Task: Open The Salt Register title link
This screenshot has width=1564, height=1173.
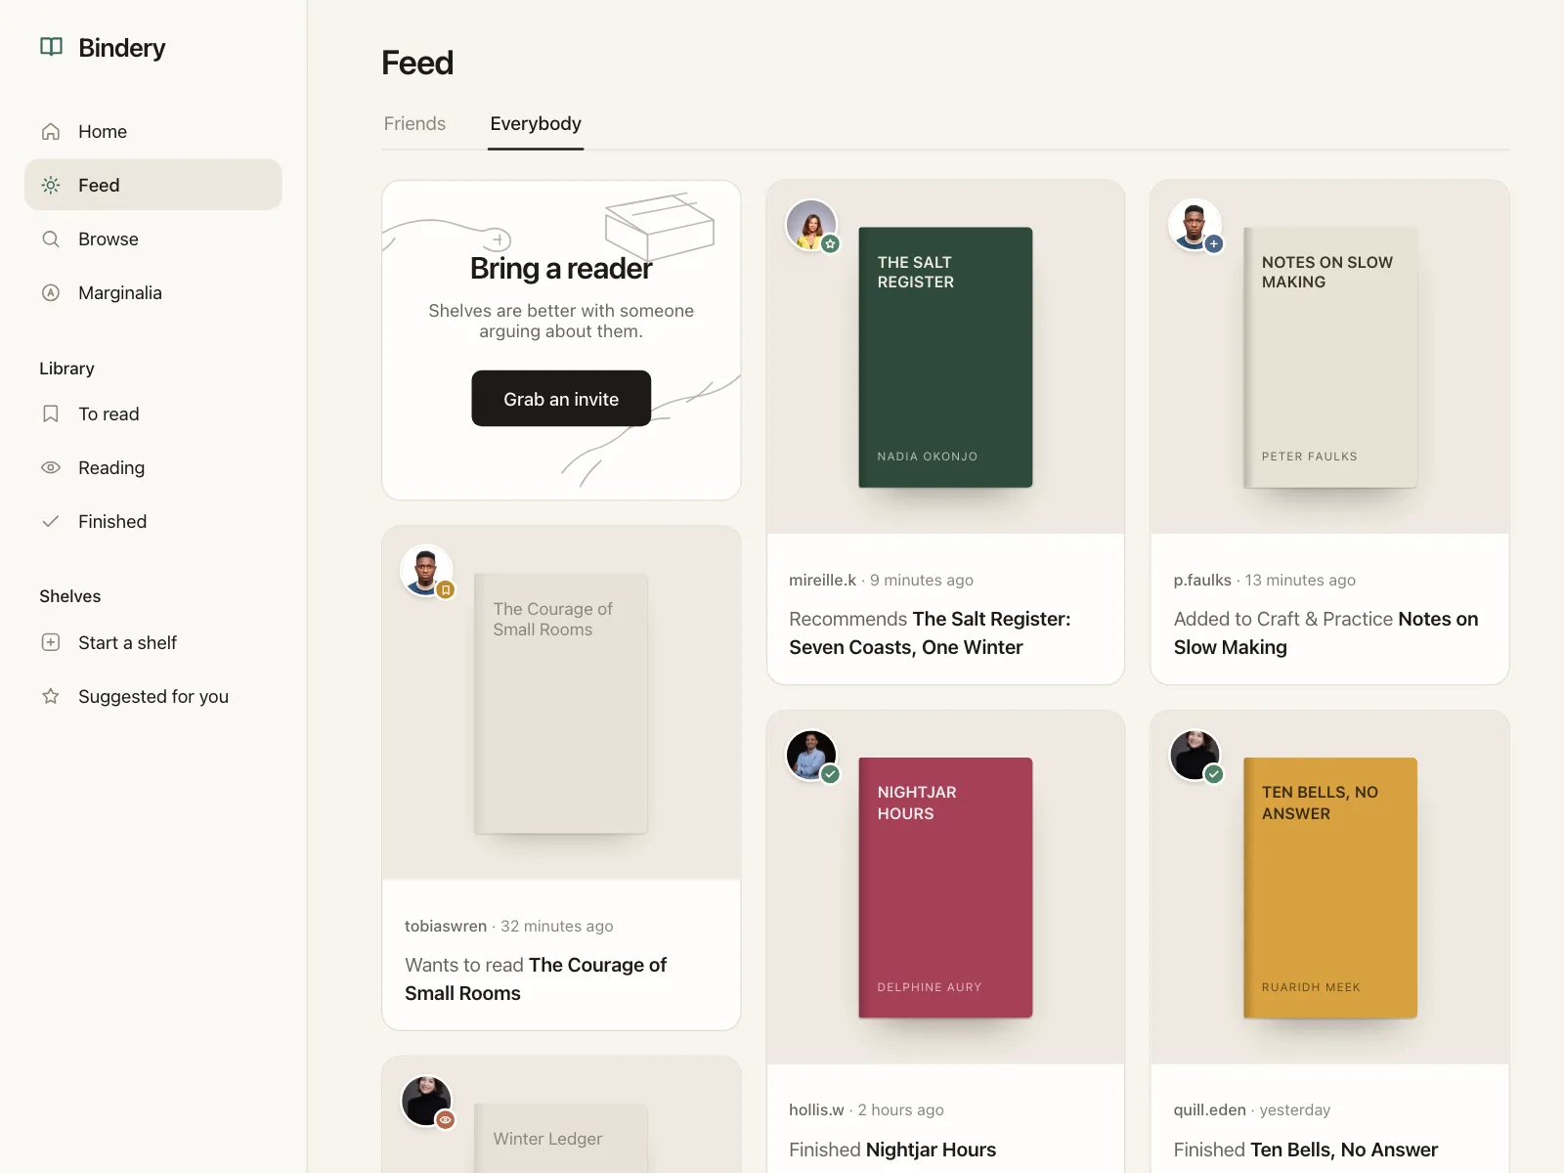Action: (x=930, y=633)
